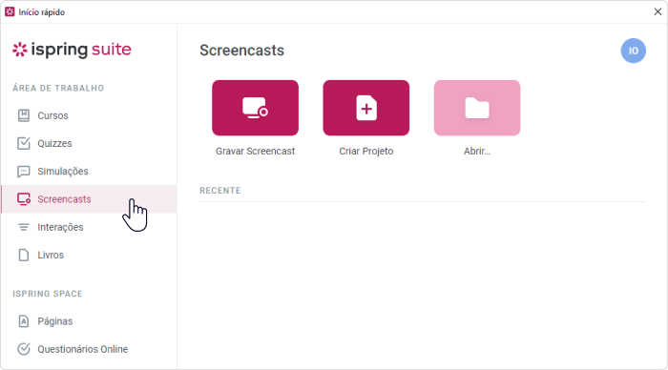
Task: Close the Início rápido window
Action: click(658, 12)
